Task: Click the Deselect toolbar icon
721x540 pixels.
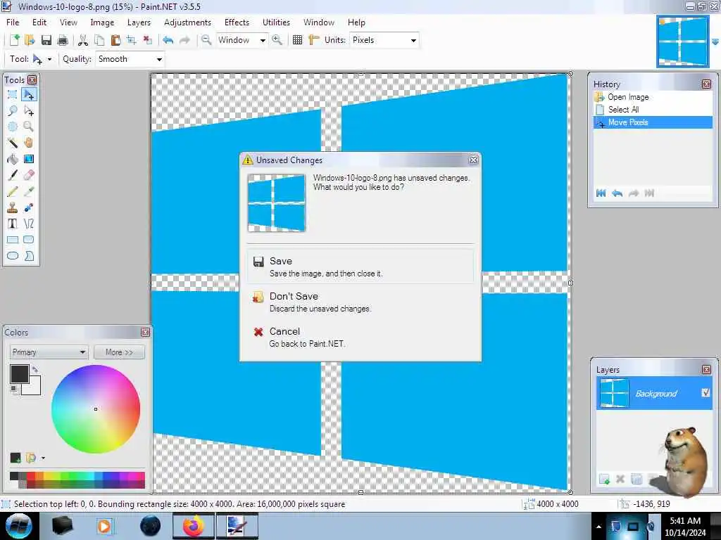Action: click(x=148, y=40)
